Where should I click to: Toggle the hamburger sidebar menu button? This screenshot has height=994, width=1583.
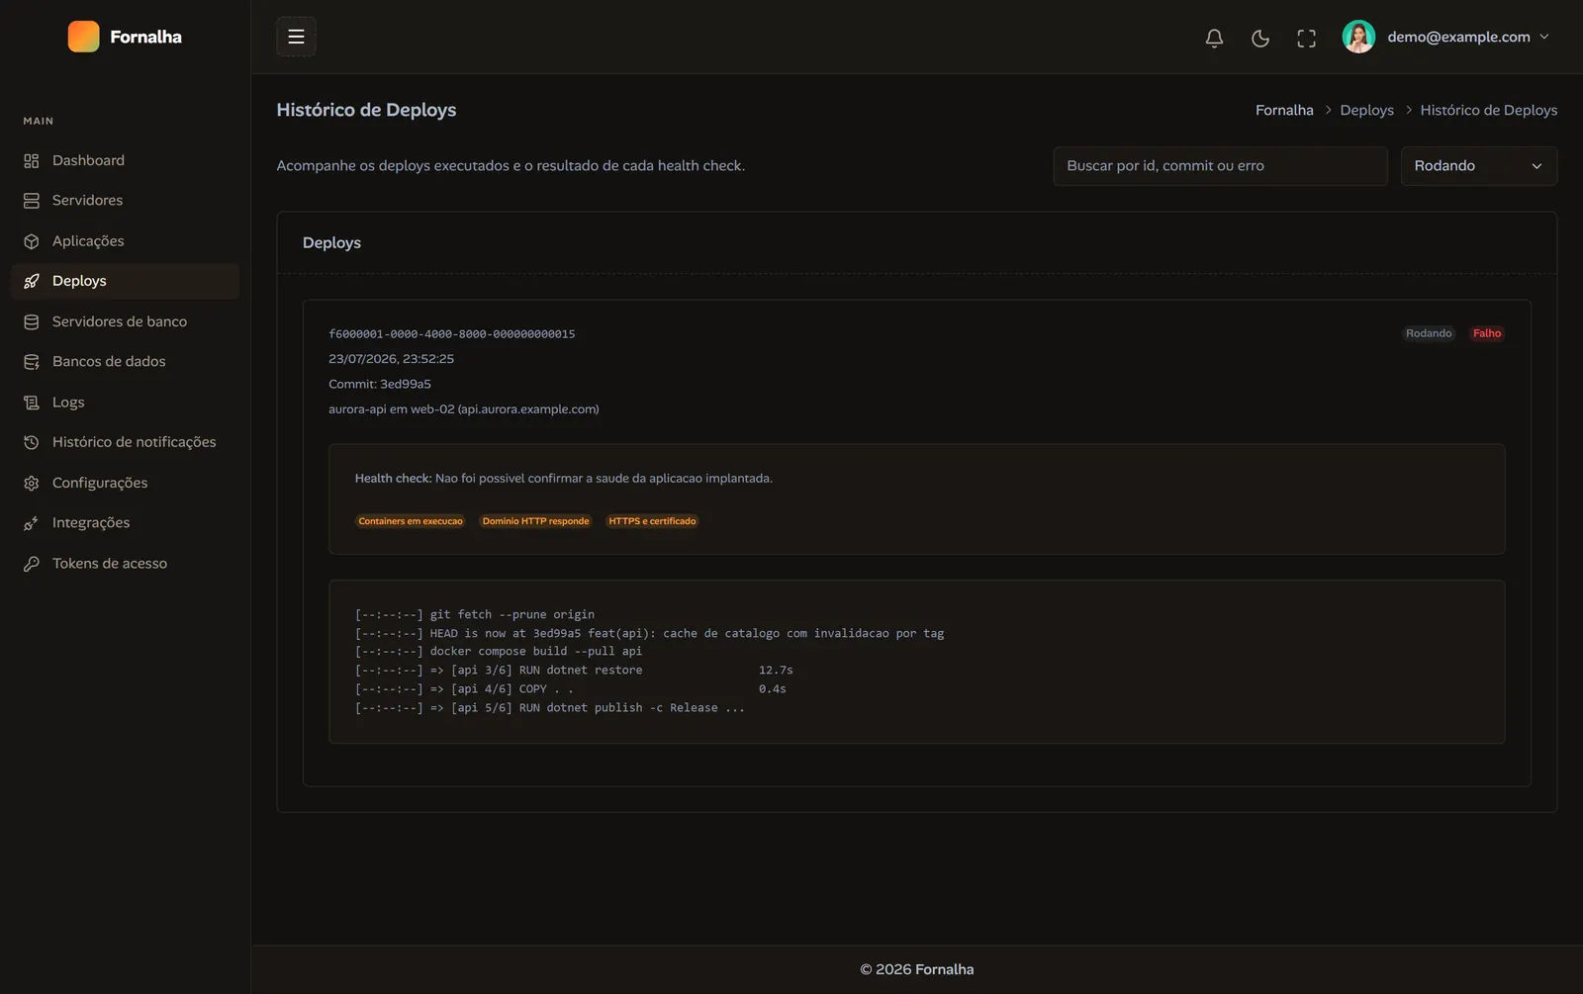click(296, 37)
